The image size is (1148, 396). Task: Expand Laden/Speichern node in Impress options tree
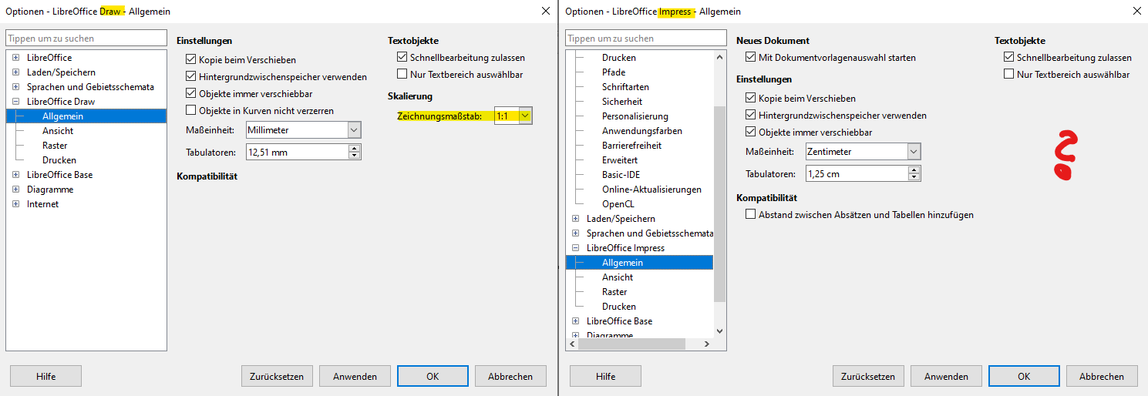(x=575, y=219)
